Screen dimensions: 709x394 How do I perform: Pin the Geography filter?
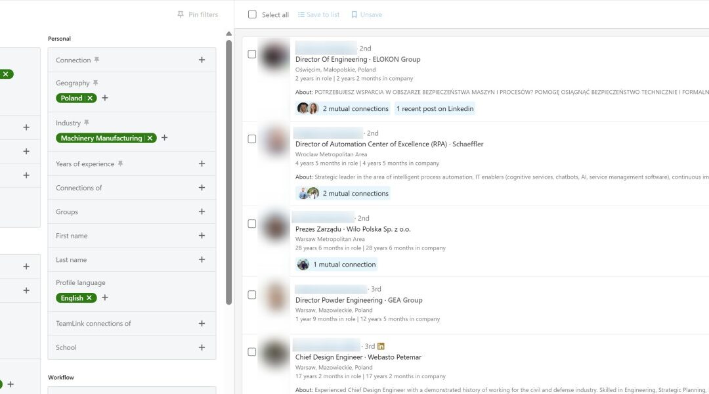point(95,82)
